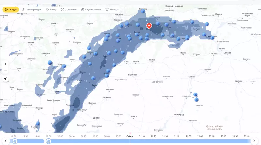
Task: Click 21:30 on the forecast timeline
Action: click(x=165, y=136)
